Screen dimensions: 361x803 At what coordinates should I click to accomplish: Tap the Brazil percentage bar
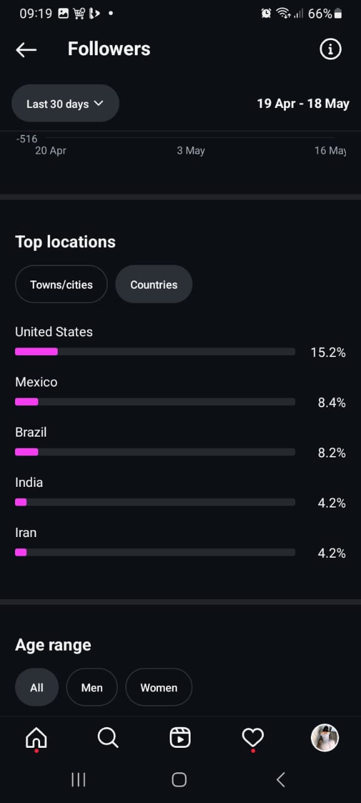coord(155,452)
